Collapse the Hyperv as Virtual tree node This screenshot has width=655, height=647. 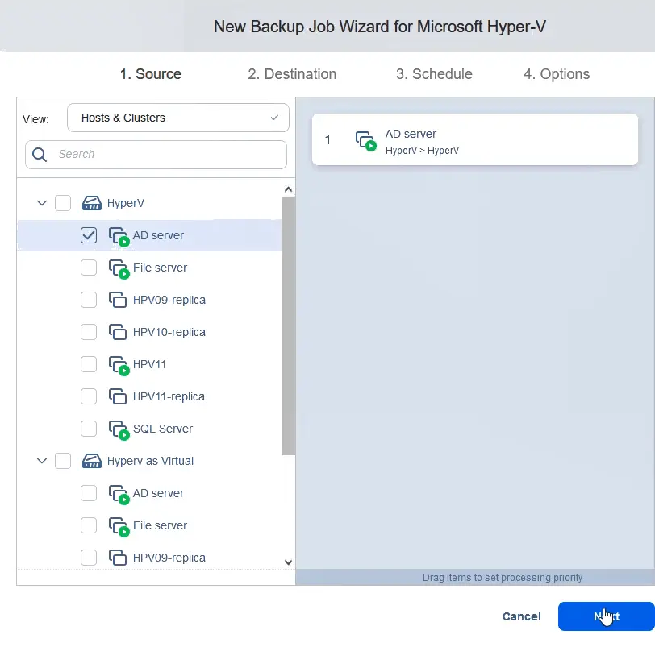tap(42, 461)
